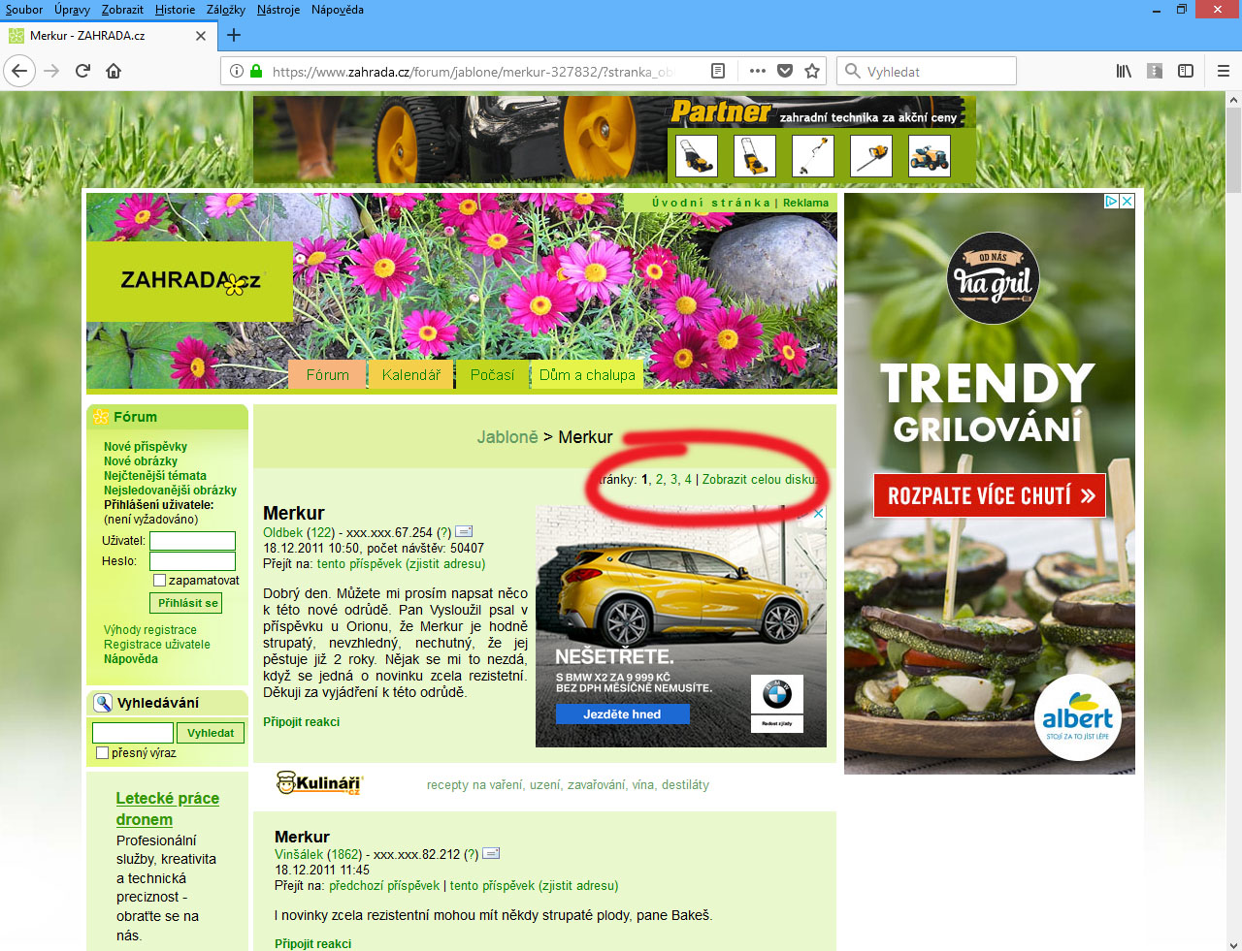Viewport: 1242px width, 951px height.
Task: Click the envelope icon next to Oldbek's post
Action: [x=464, y=531]
